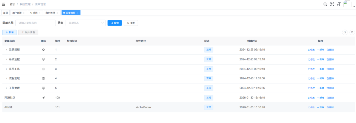Click the paper plane icon of 开源社区

[x=44, y=98]
